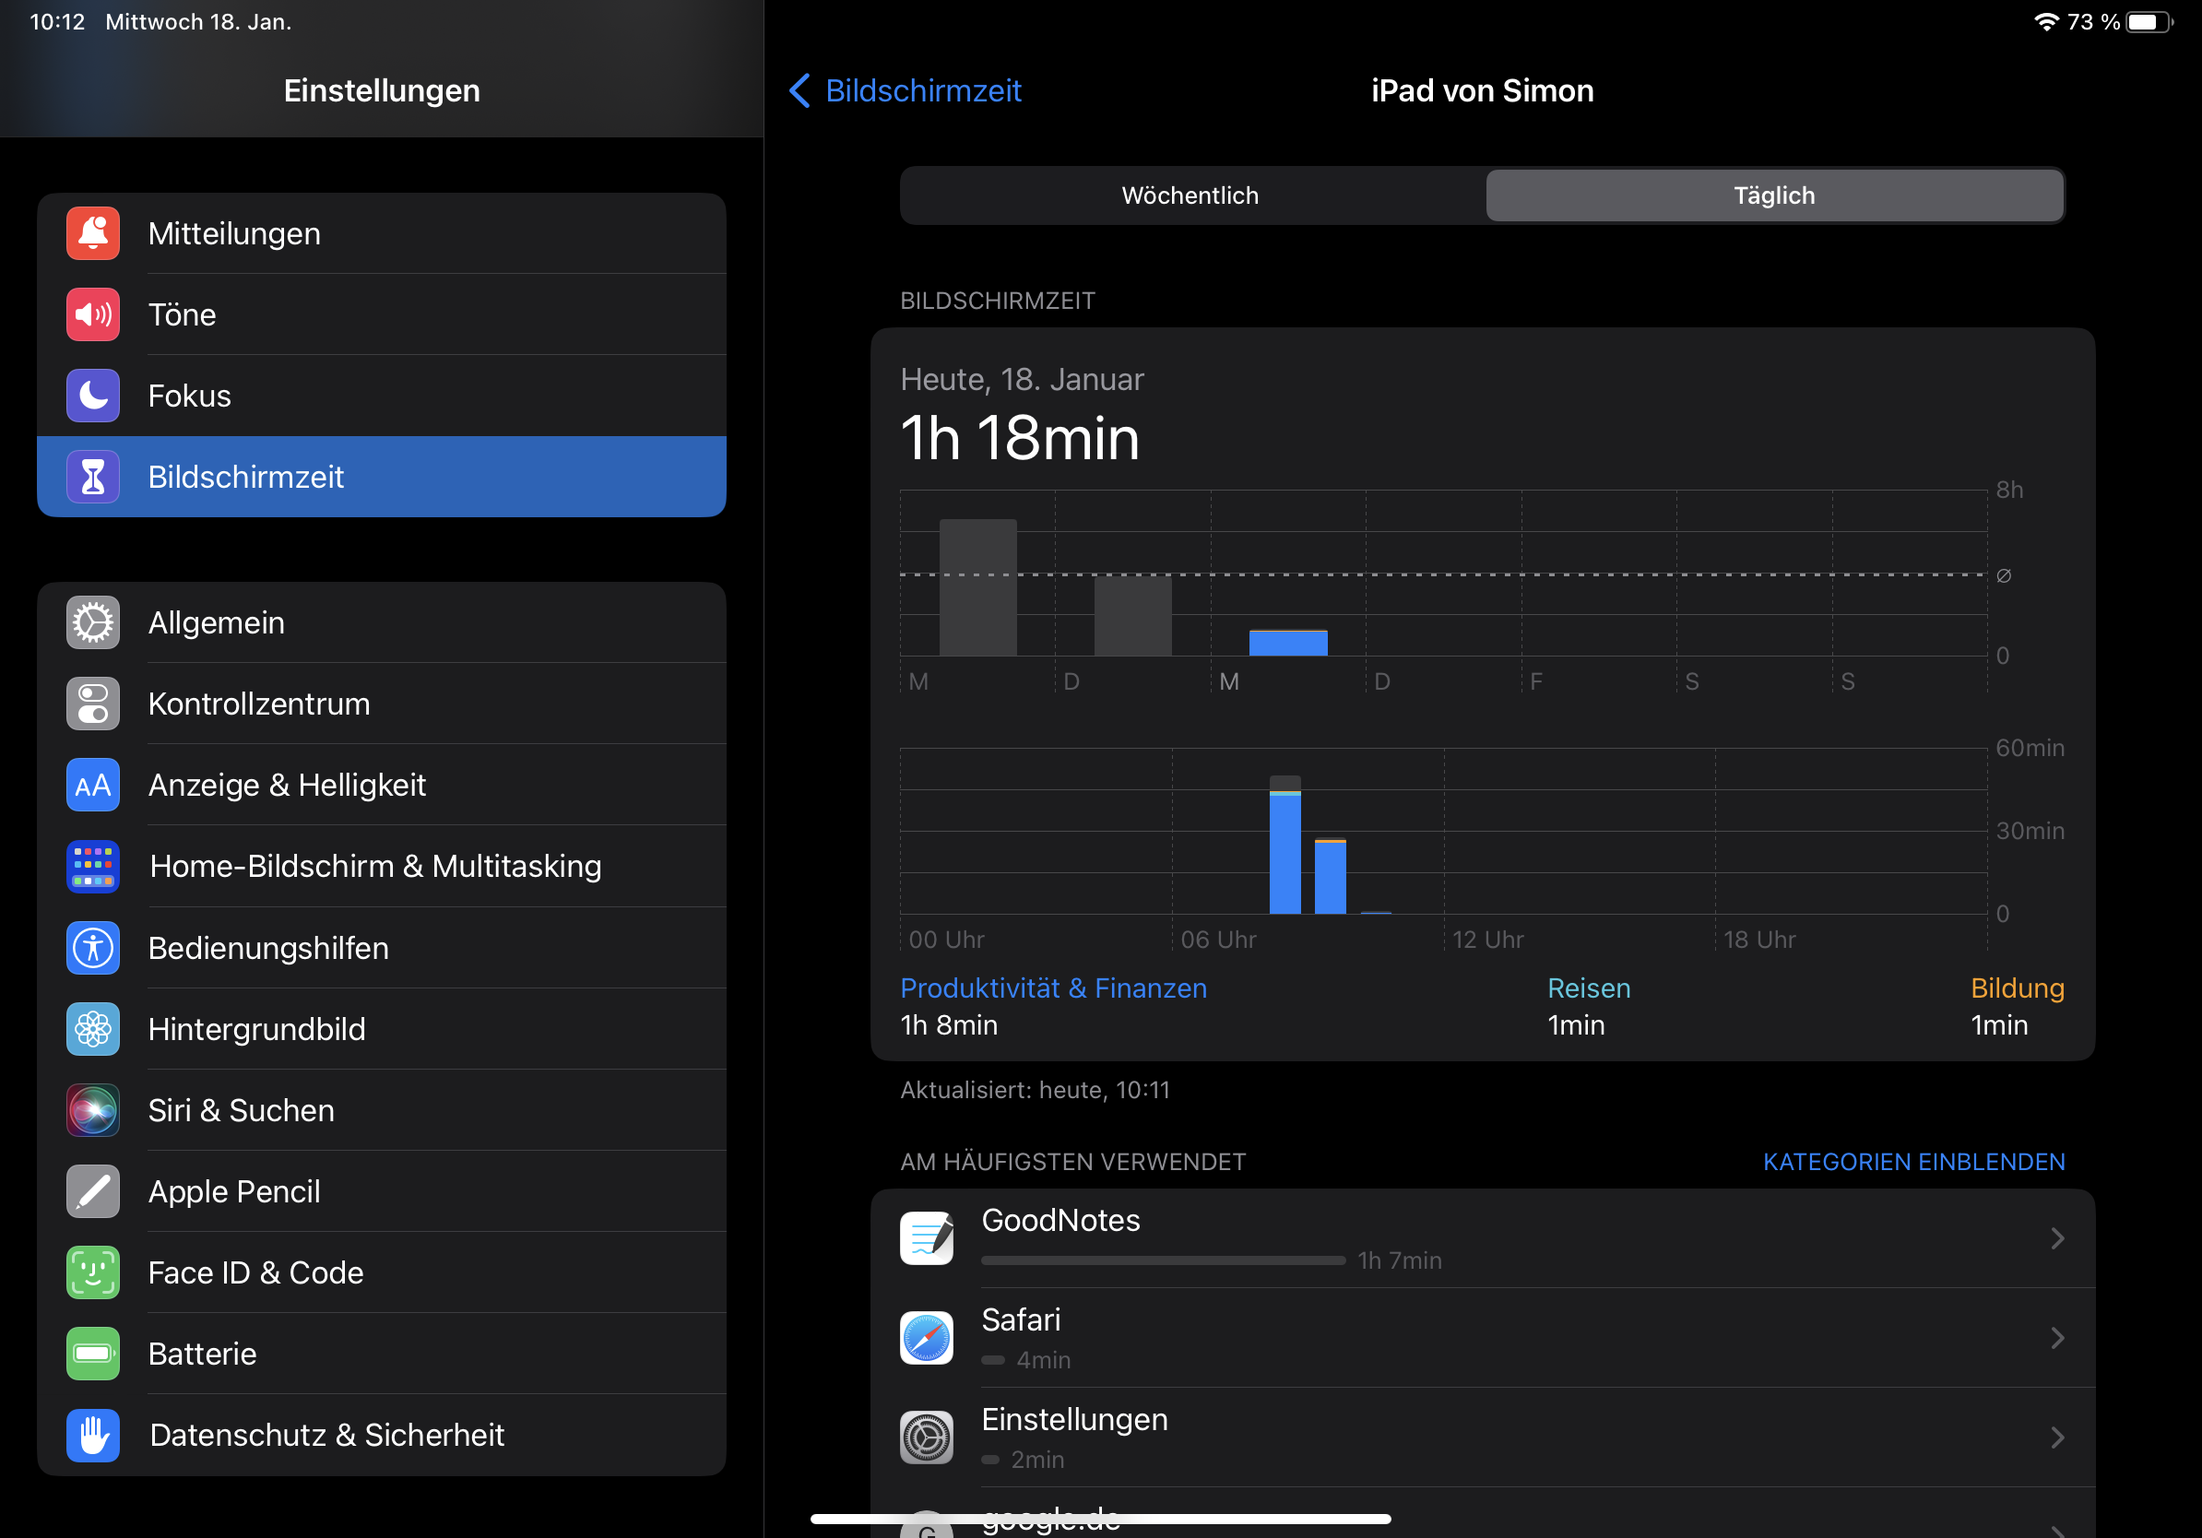The image size is (2202, 1538).
Task: Switch to Wöchentlich view
Action: (1190, 195)
